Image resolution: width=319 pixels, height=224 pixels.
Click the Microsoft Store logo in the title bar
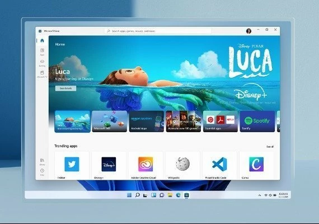point(40,31)
